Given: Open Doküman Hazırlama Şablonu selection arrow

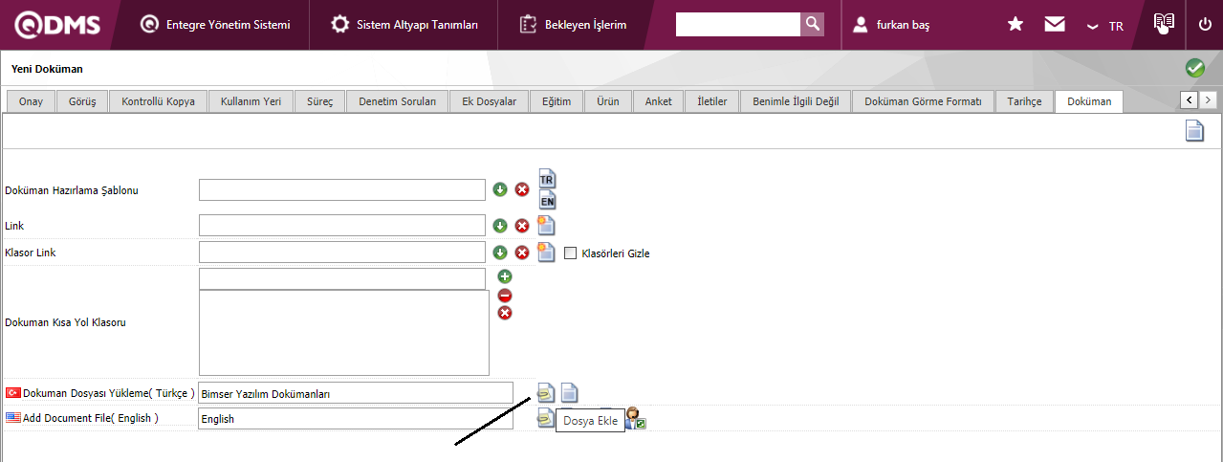Looking at the screenshot, I should click(x=500, y=189).
